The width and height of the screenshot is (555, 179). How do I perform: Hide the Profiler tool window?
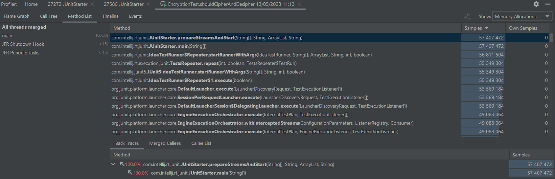coord(548,4)
